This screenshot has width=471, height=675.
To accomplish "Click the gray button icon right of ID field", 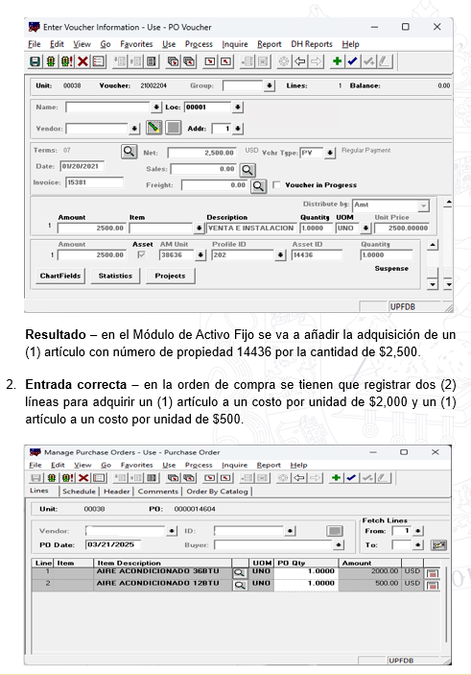I will 335,531.
